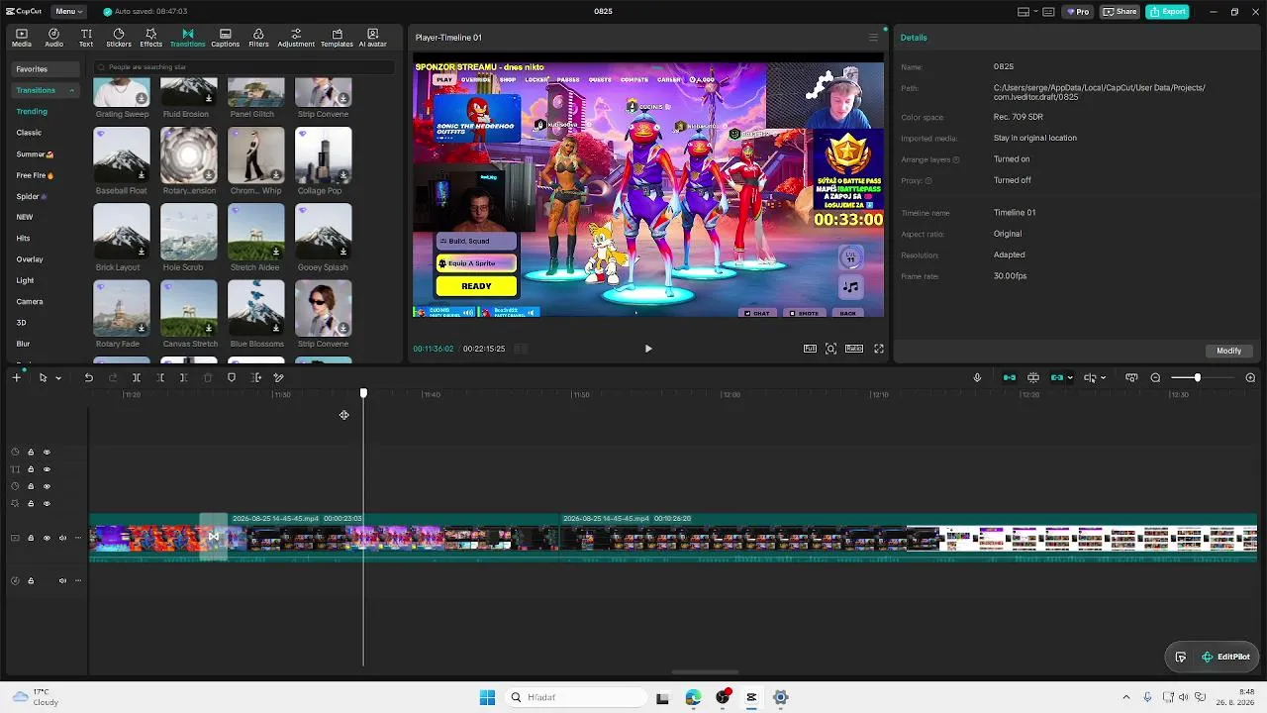Open the Favorites section
This screenshot has height=713, width=1267.
(x=45, y=69)
